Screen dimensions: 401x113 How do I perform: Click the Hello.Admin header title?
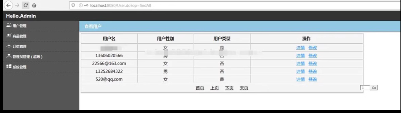21,16
